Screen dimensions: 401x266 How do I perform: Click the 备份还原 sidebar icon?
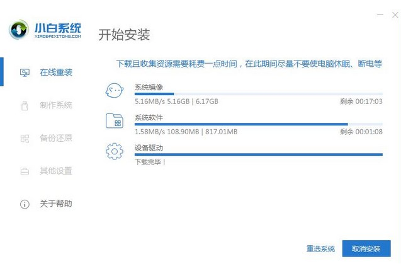tap(25, 138)
